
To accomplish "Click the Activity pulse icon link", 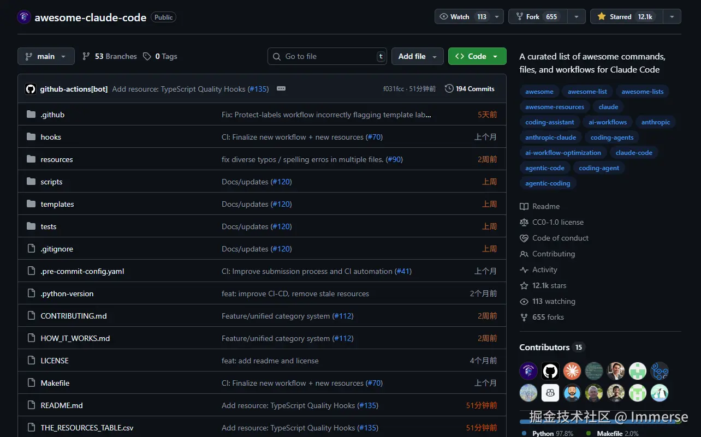I will (524, 270).
